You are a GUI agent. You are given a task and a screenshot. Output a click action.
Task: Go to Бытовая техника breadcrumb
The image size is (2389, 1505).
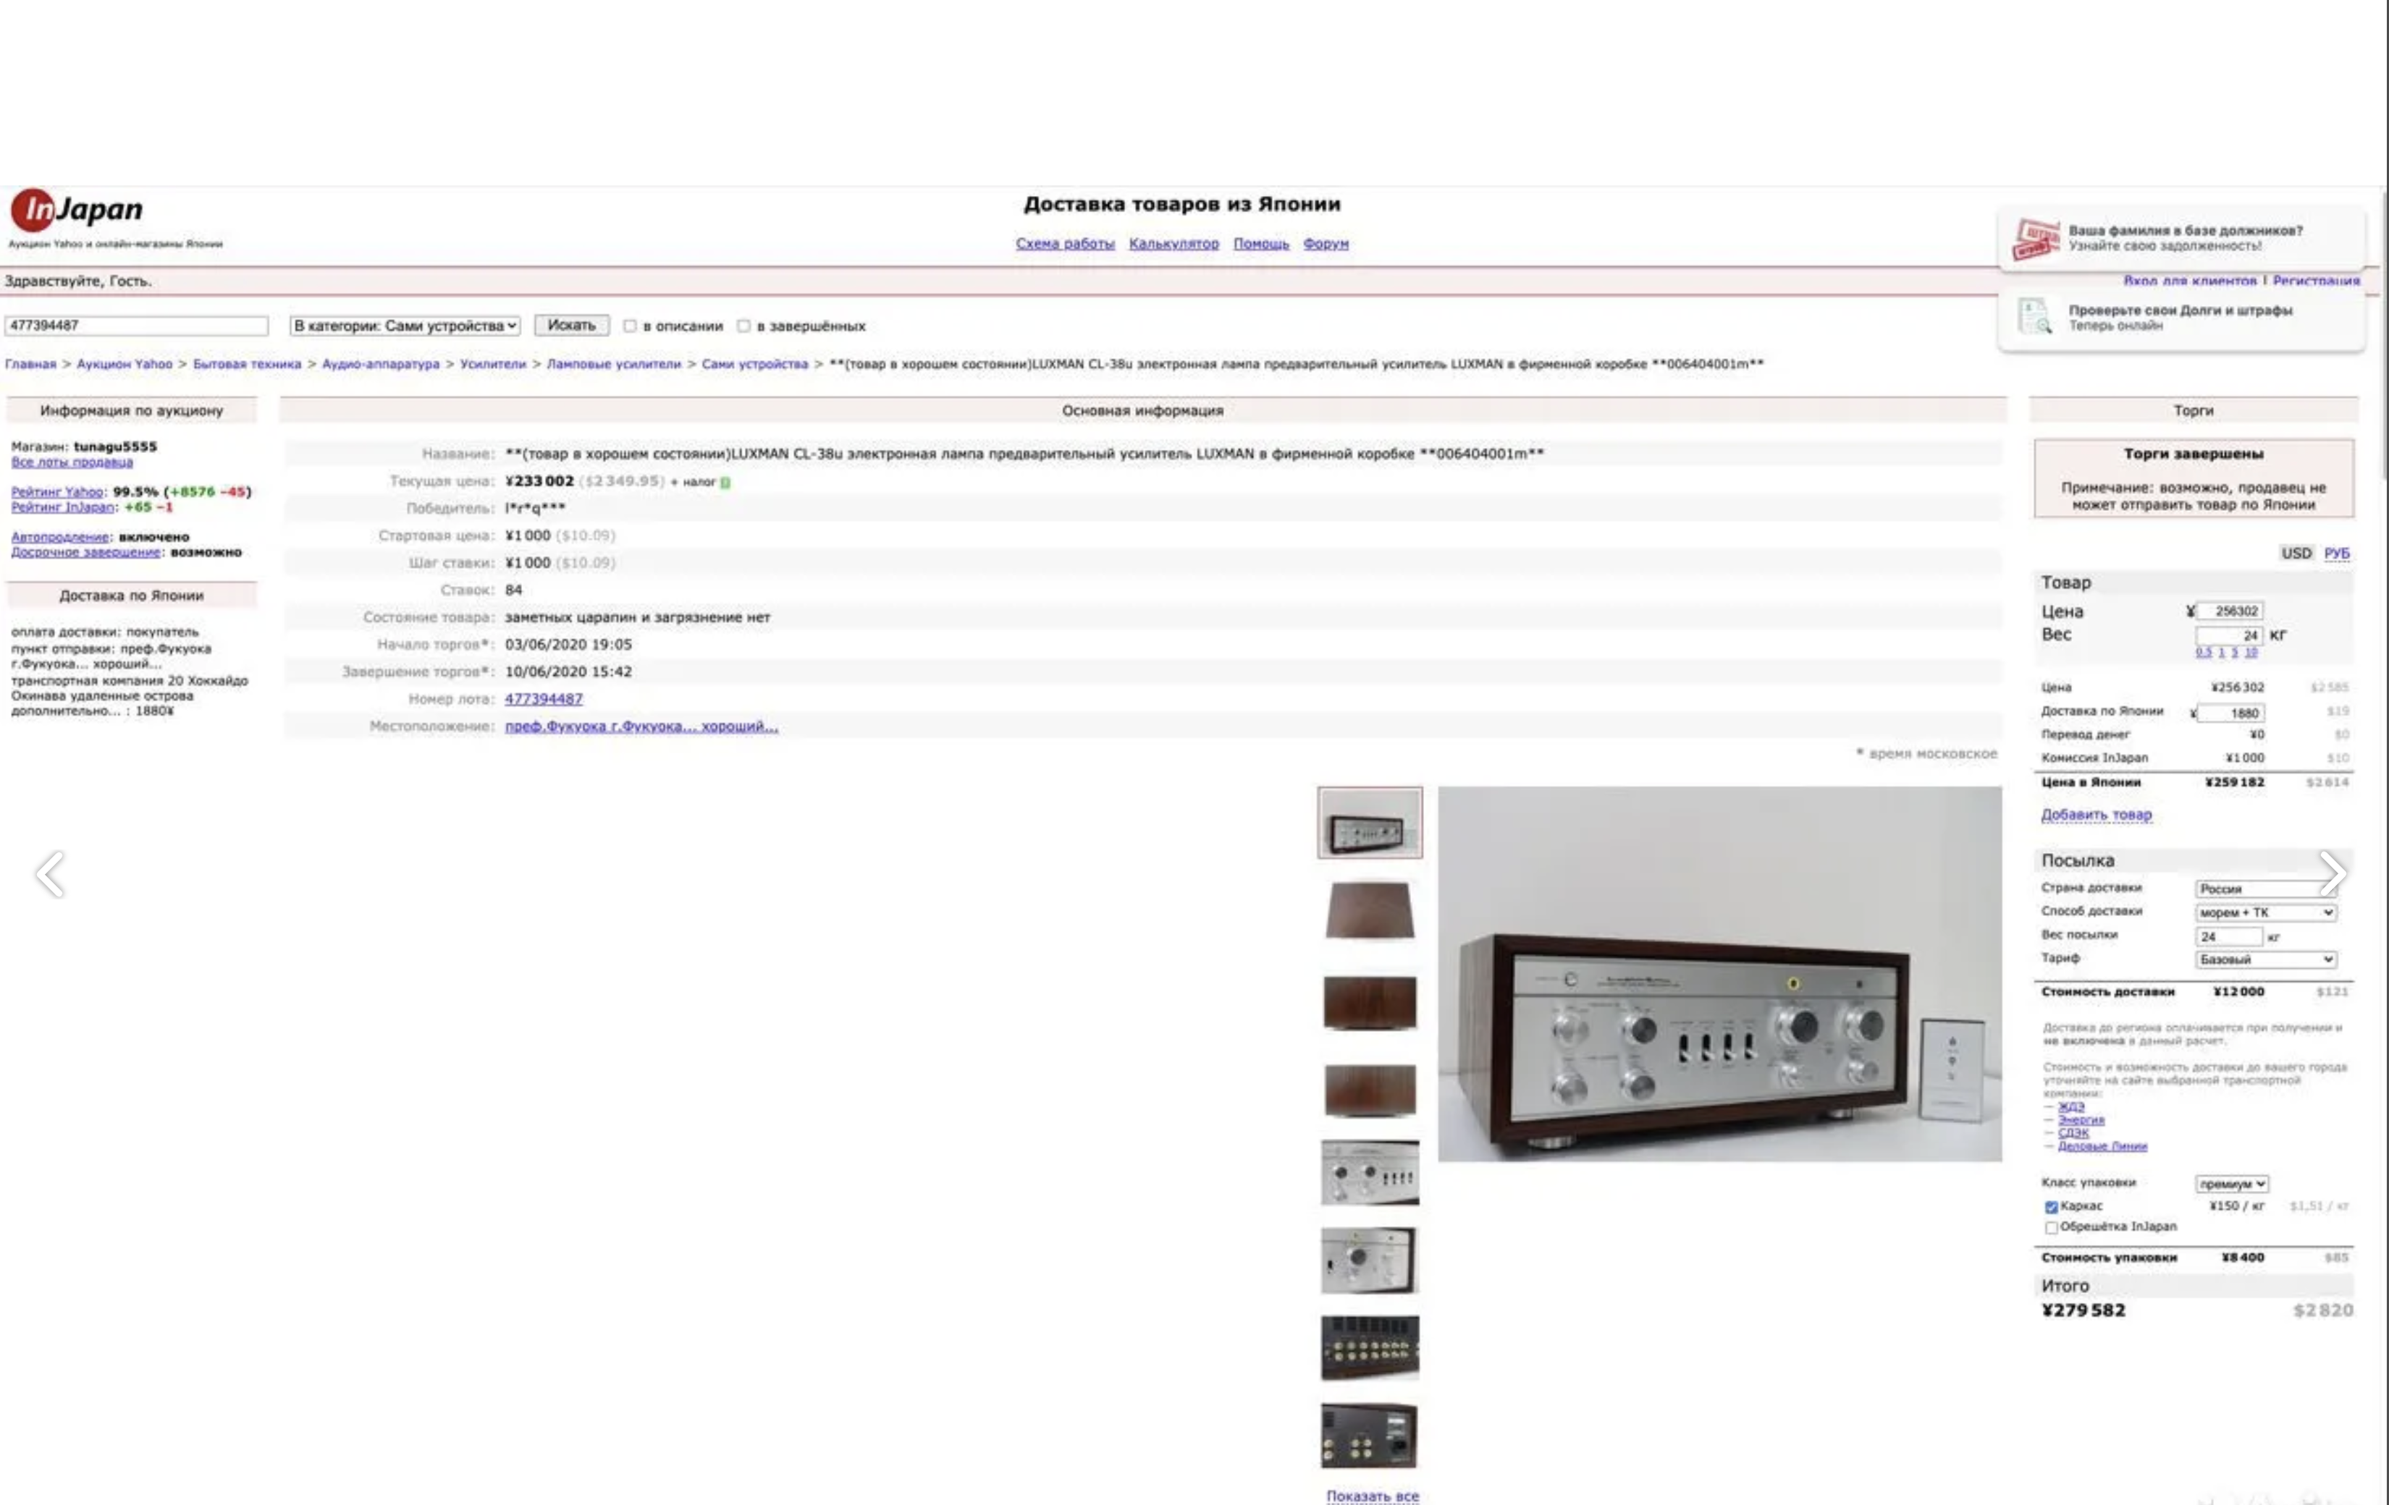pos(247,365)
